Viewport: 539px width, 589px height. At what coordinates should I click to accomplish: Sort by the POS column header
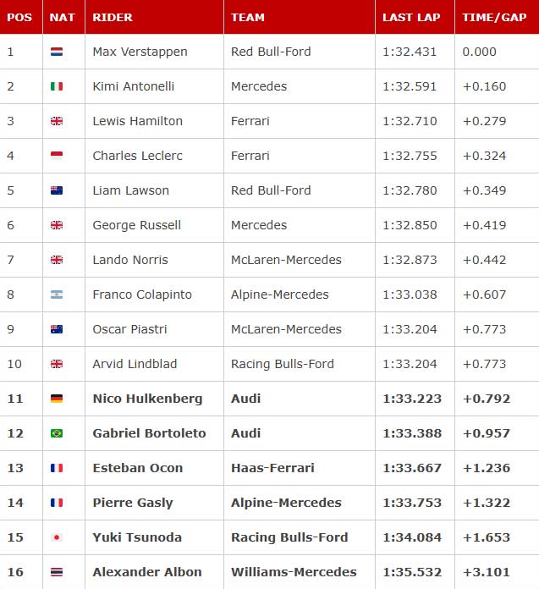(x=19, y=17)
